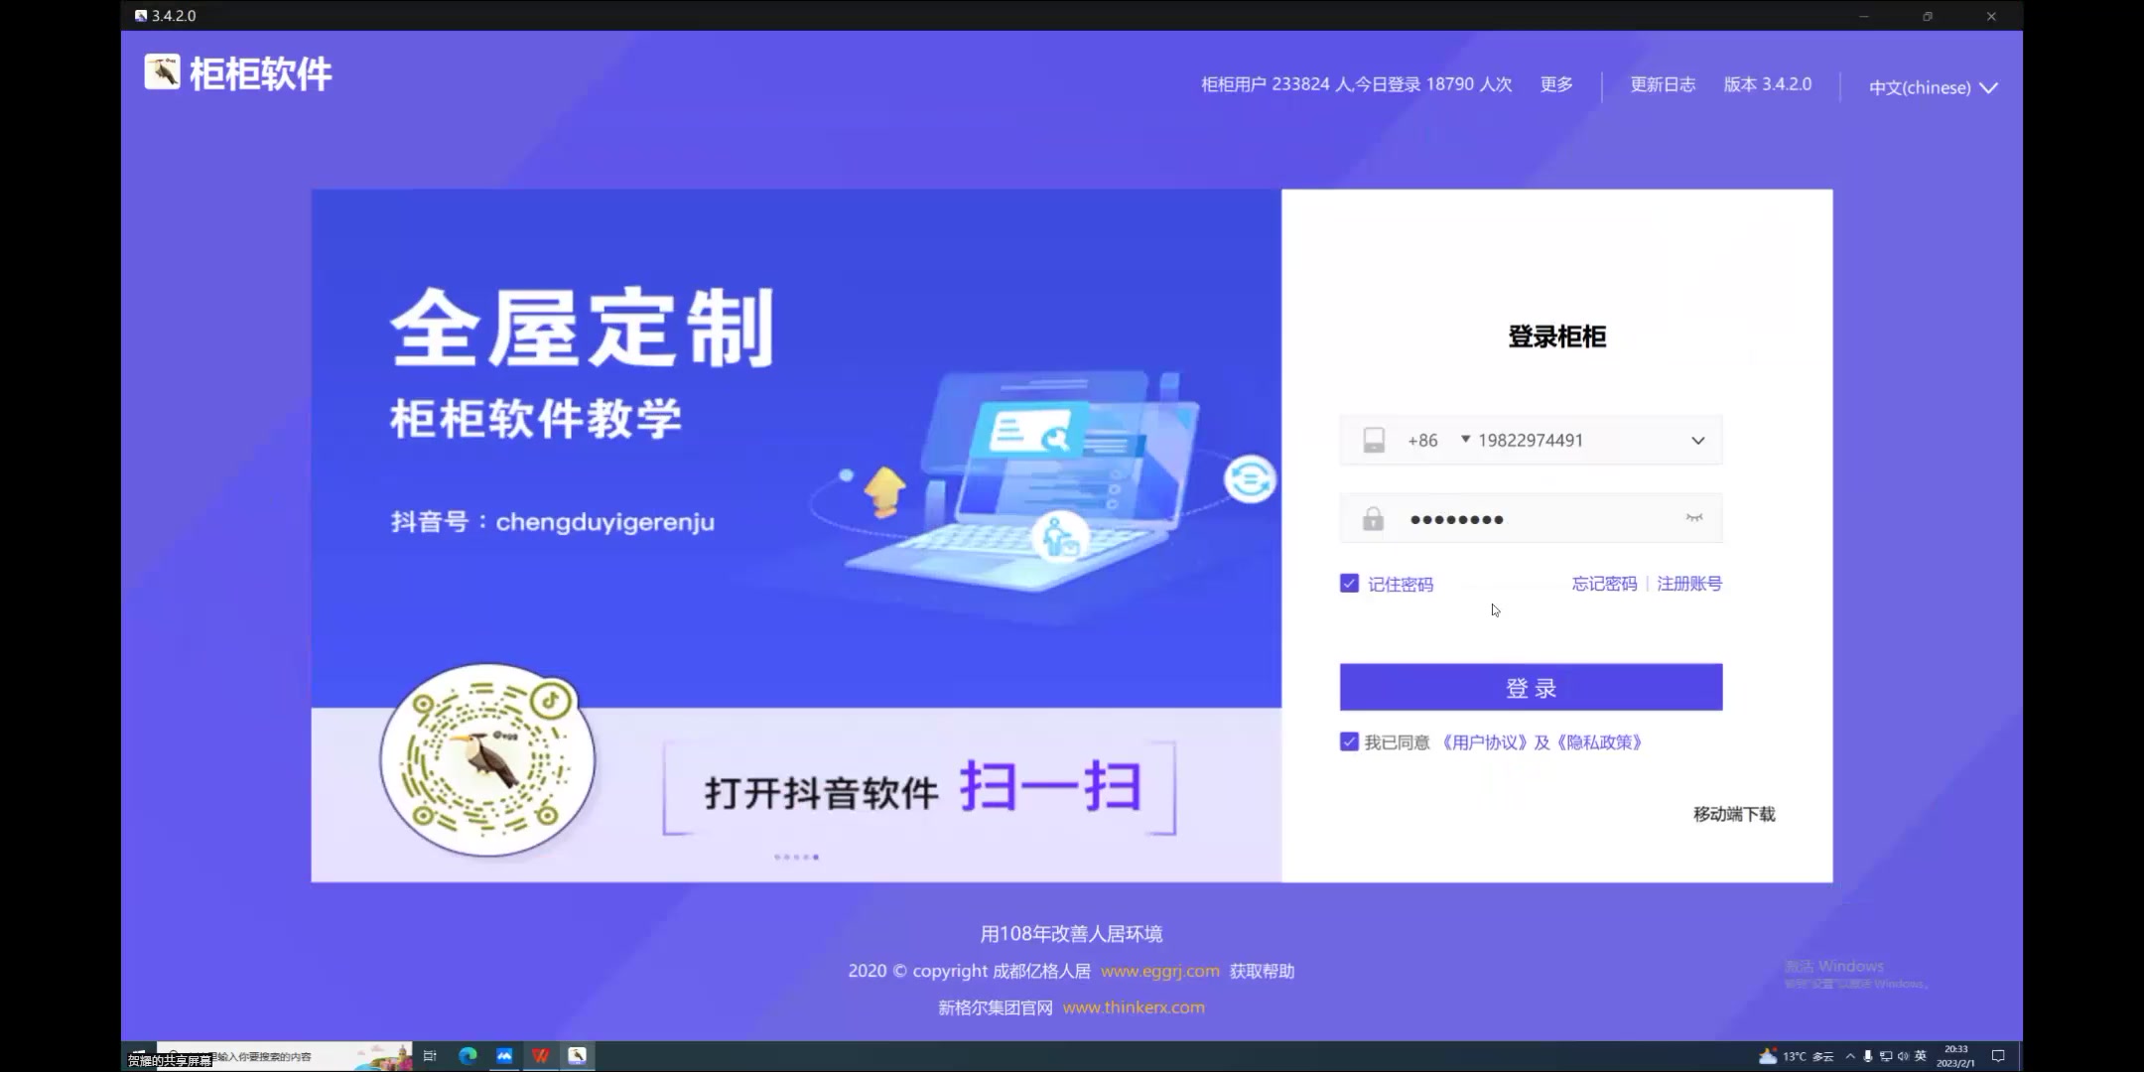Open the www.eggrj.com link
Image resolution: width=2144 pixels, height=1072 pixels.
click(1160, 971)
